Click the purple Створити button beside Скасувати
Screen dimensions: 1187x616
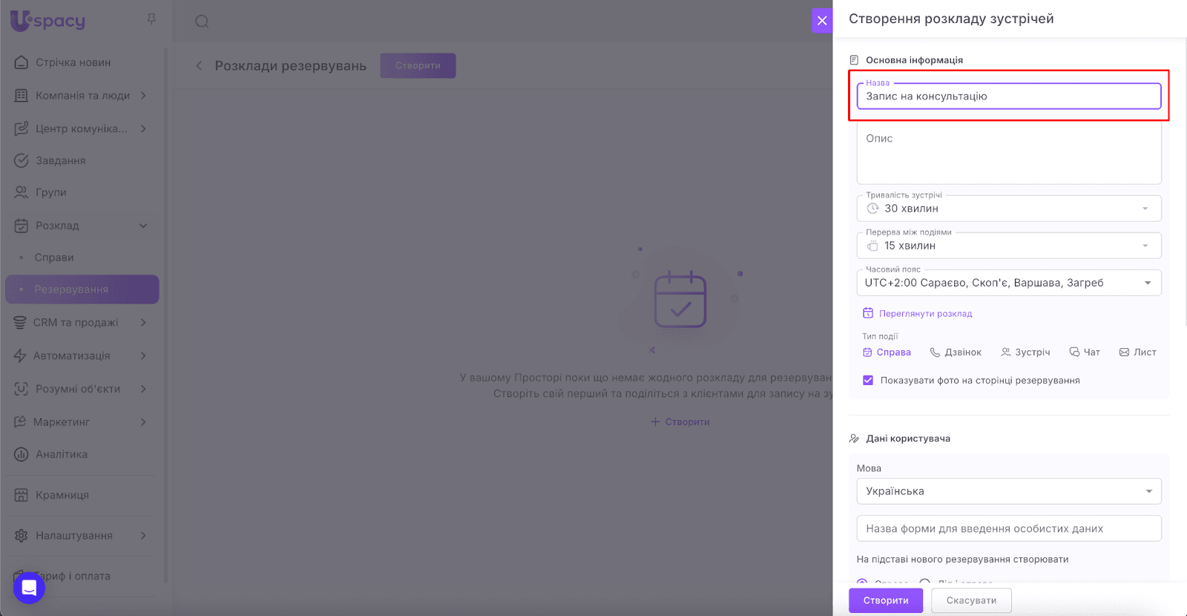coord(886,600)
